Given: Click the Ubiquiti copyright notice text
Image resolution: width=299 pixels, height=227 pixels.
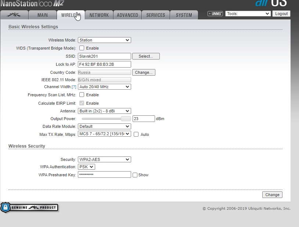Looking at the screenshot, I should (246, 209).
